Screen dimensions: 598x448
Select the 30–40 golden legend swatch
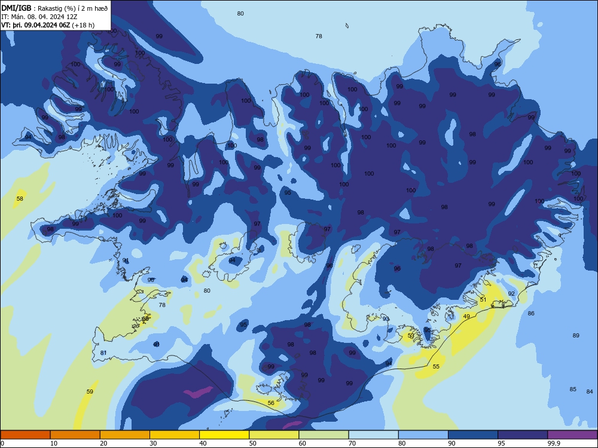point(175,435)
